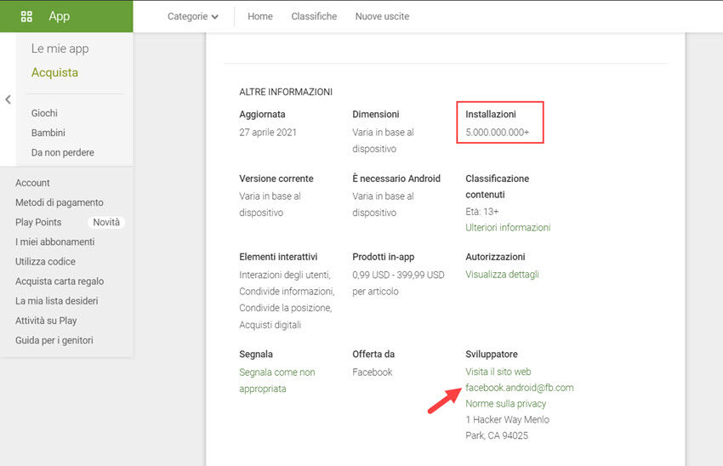Screen dimensions: 723x466
Task: Click the App grid icon
Action: (x=26, y=17)
